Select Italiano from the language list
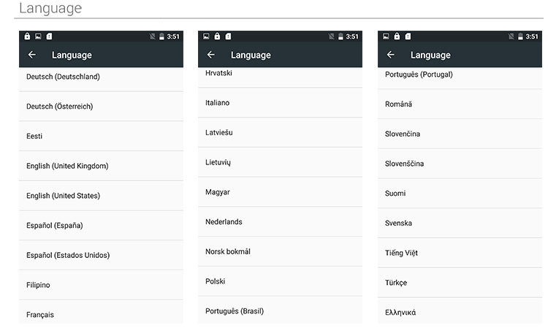Viewport: 548px width, 331px height. click(x=218, y=103)
